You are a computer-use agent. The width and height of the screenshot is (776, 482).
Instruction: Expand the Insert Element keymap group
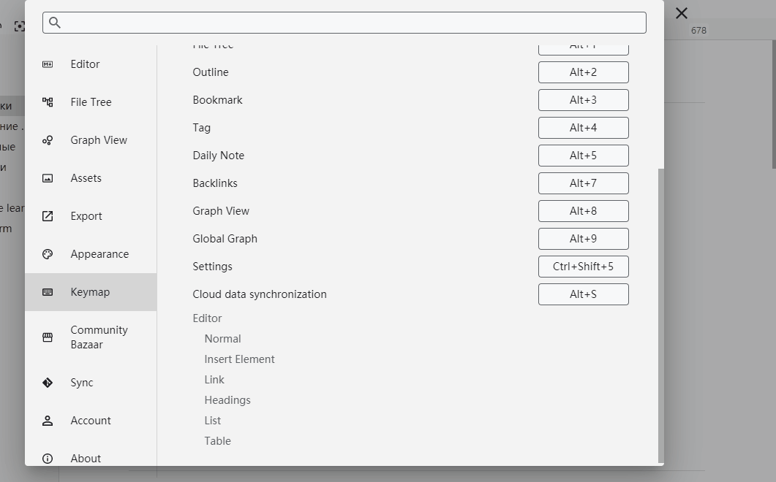(240, 359)
